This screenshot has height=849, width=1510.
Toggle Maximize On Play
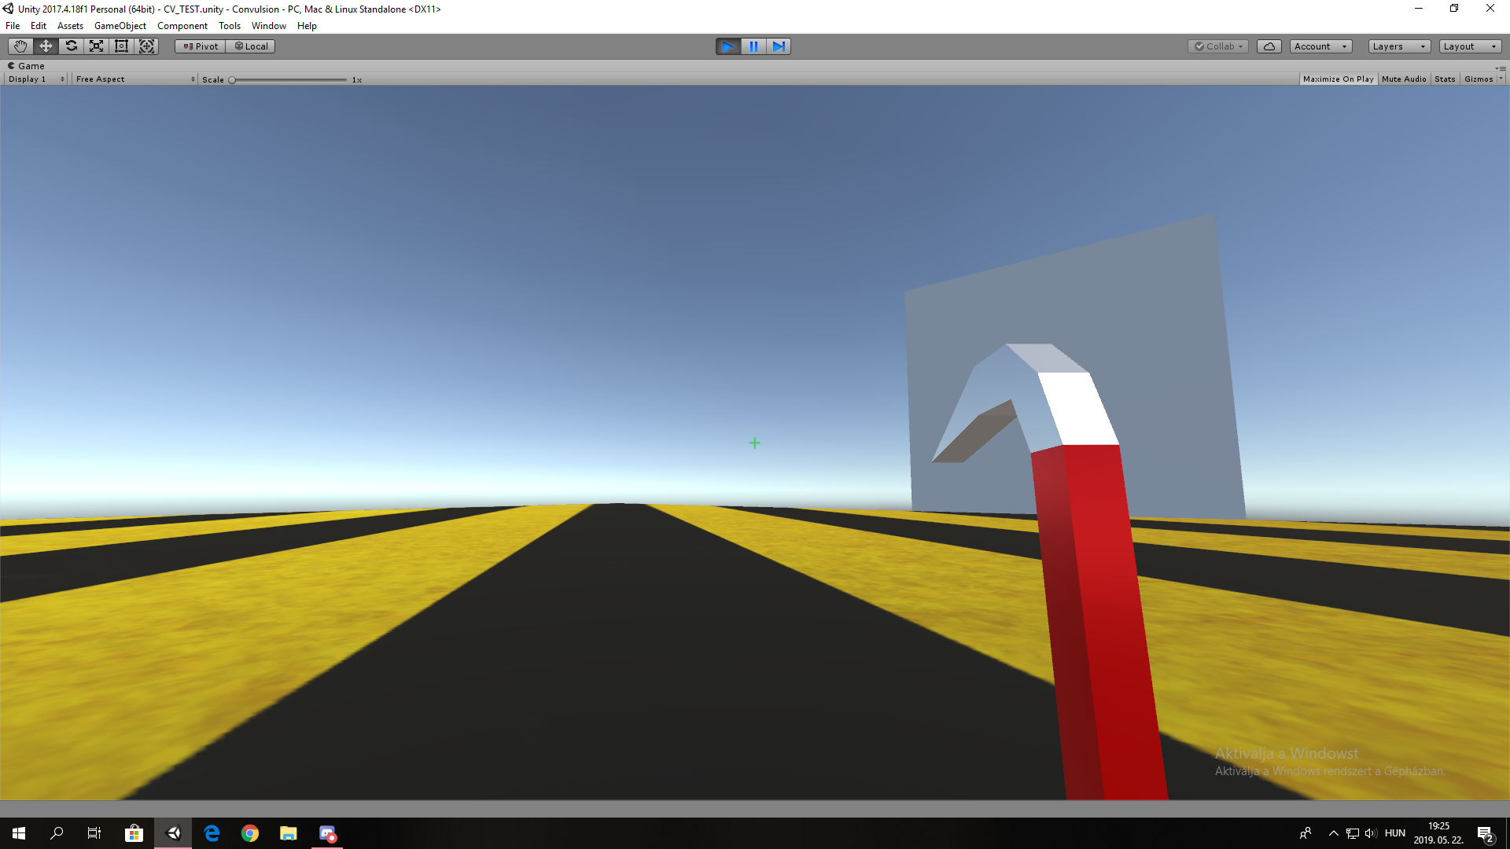pyautogui.click(x=1338, y=79)
